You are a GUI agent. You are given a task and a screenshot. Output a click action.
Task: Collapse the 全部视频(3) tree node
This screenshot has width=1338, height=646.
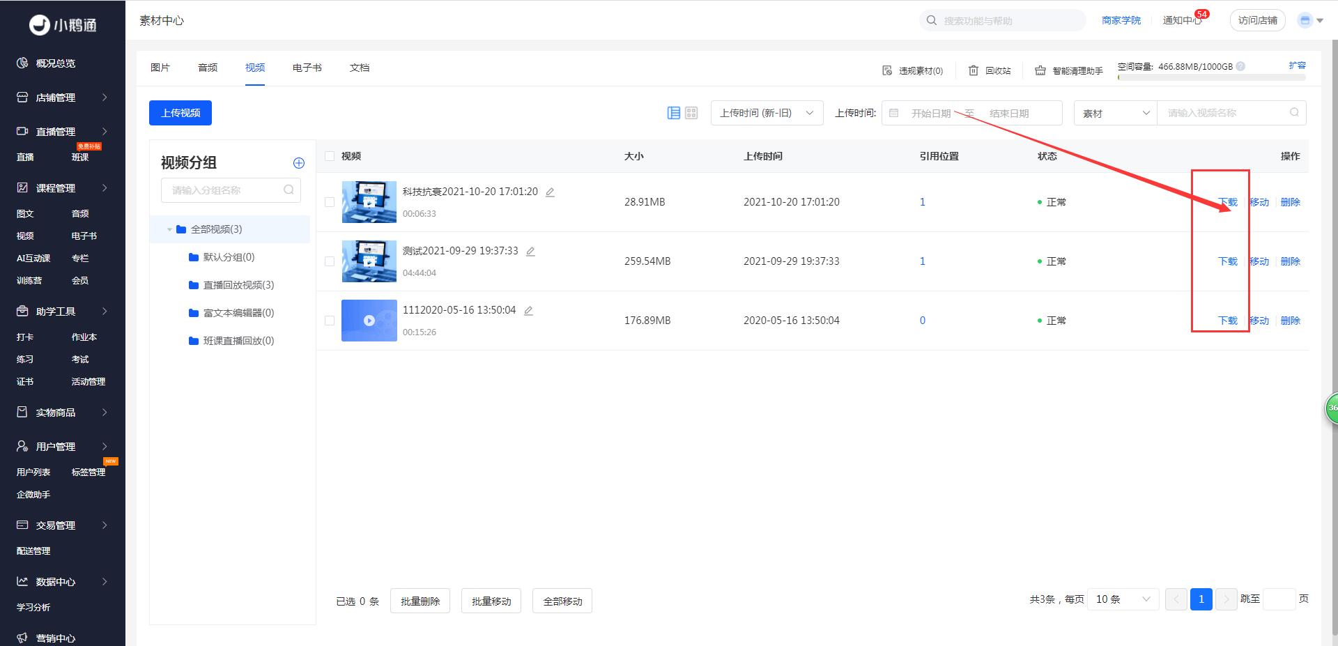(x=169, y=229)
